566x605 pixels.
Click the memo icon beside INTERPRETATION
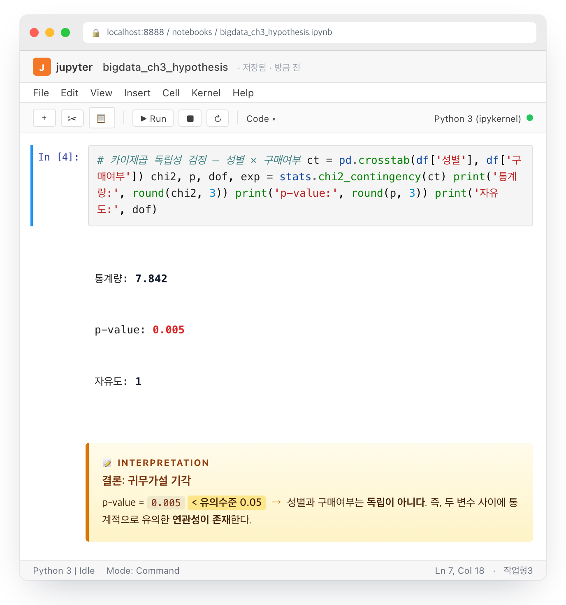(107, 463)
